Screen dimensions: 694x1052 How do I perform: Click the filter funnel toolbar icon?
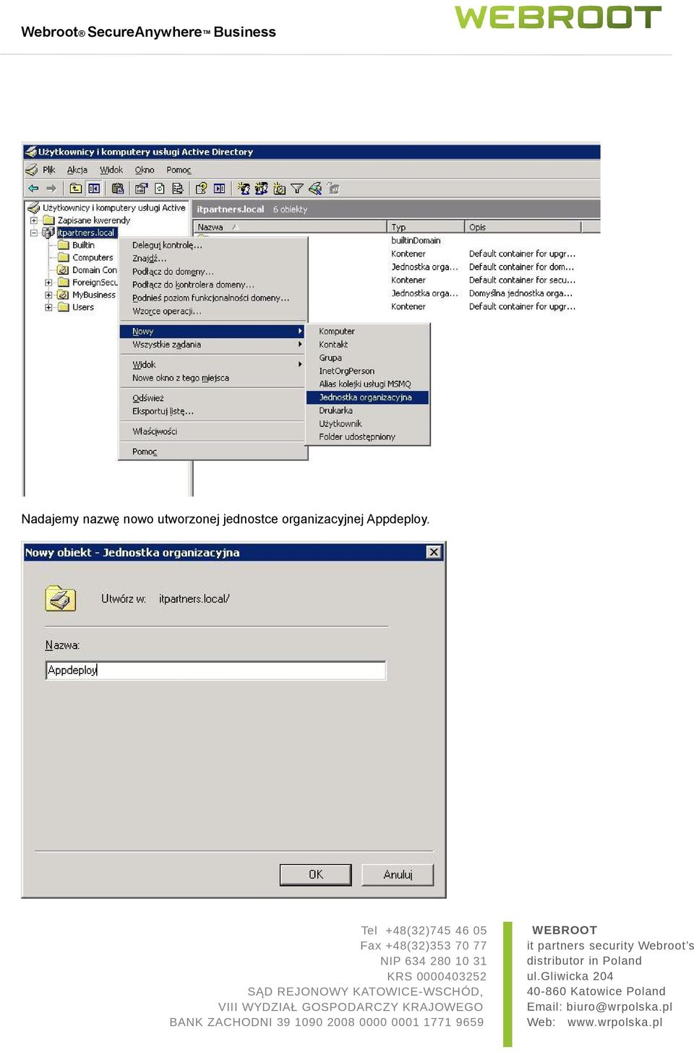coord(296,189)
